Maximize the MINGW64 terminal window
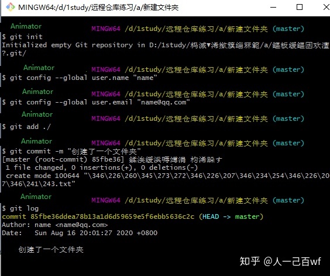Image resolution: width=330 pixels, height=276 pixels. tap(300, 7)
